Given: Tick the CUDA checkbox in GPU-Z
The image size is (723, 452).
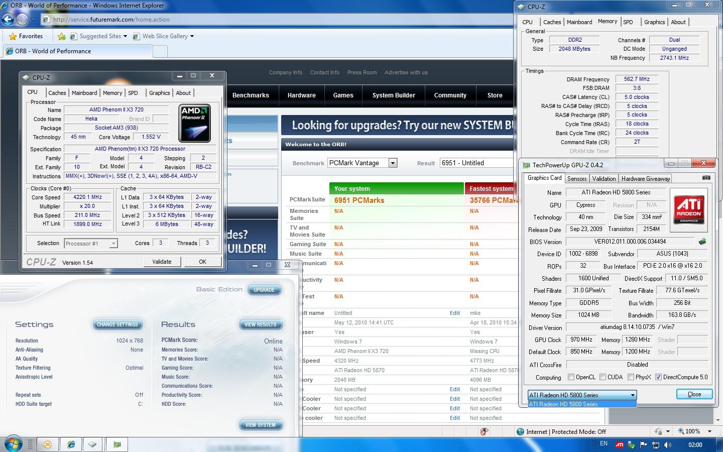Looking at the screenshot, I should [602, 377].
